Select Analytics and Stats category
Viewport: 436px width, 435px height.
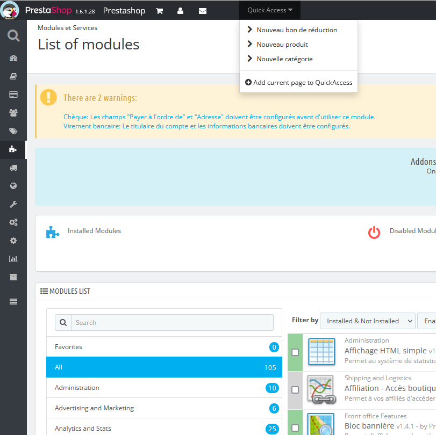[x=164, y=428]
